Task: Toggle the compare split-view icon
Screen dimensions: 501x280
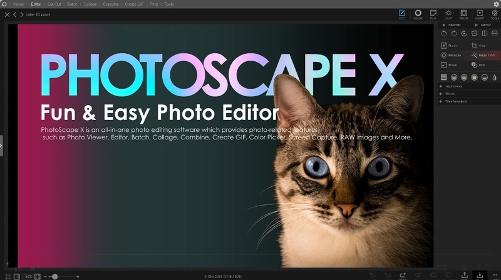Action: click(17, 276)
